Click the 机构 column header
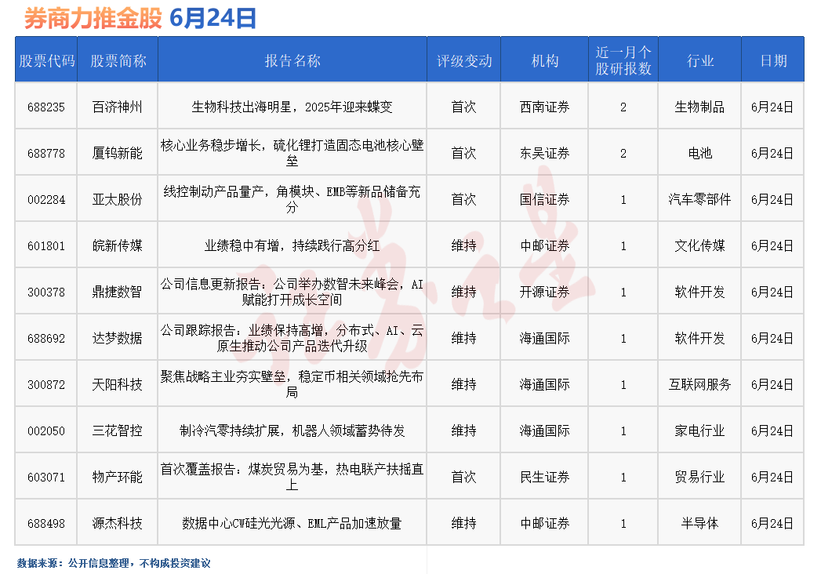821x574 pixels. click(x=544, y=60)
